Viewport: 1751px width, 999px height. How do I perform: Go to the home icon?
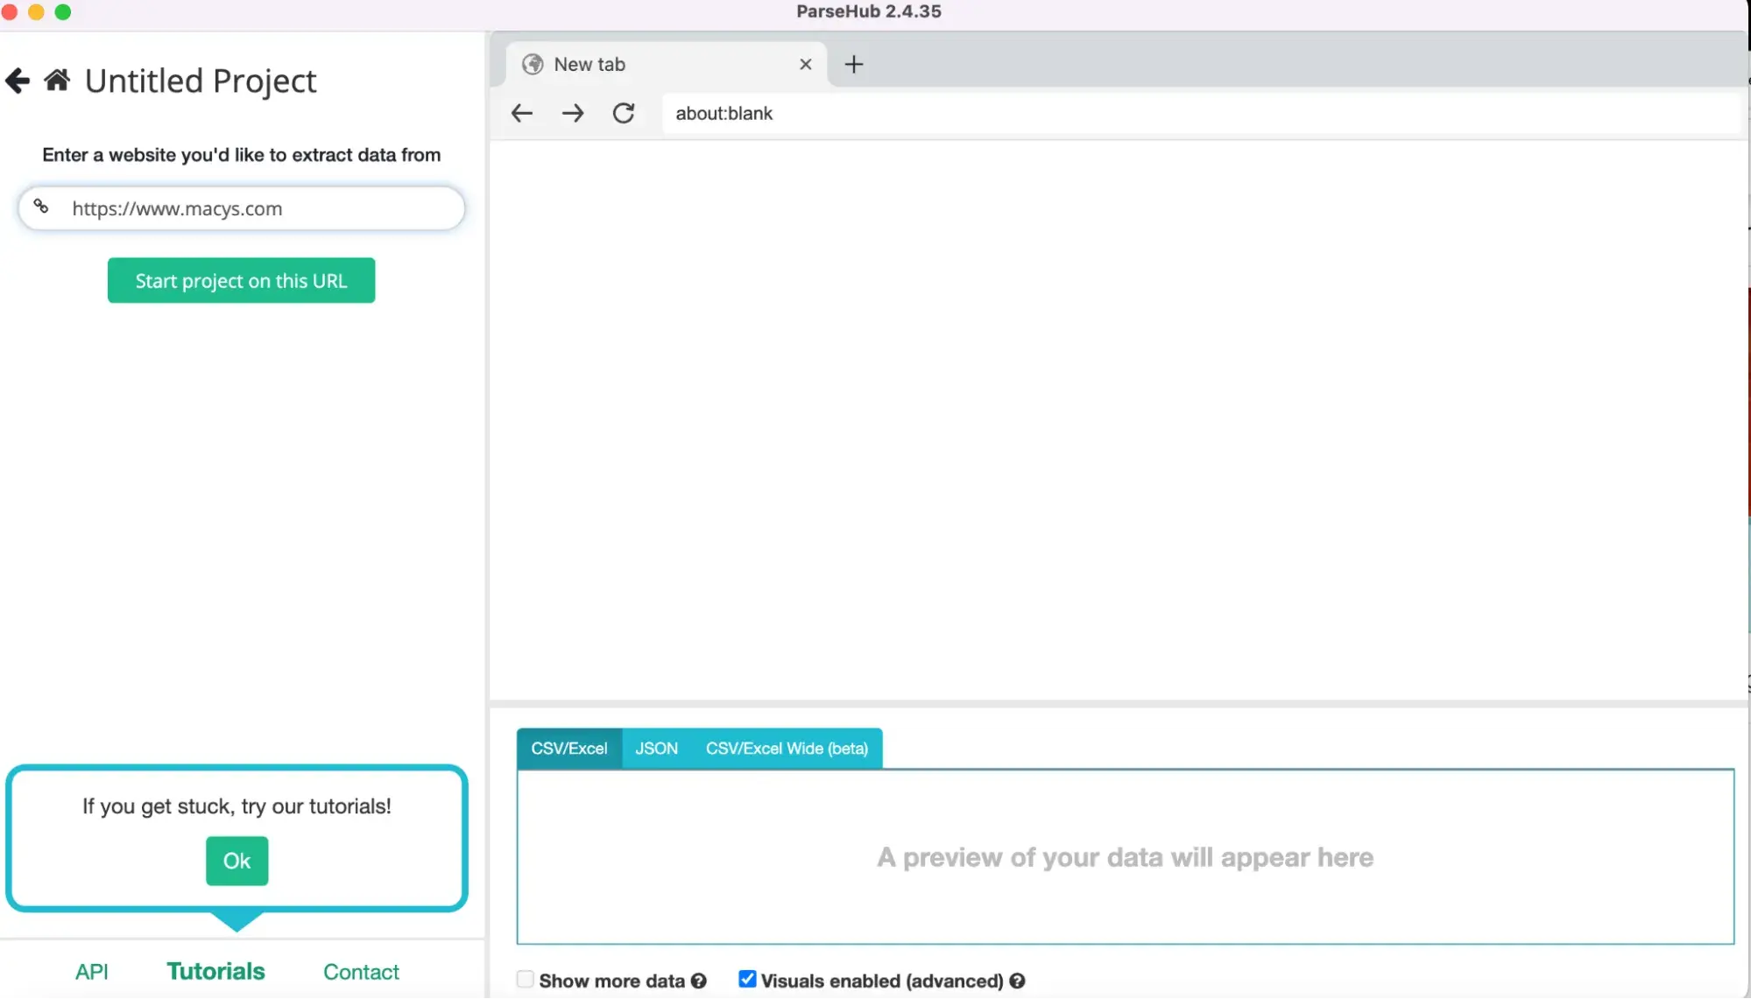point(58,81)
